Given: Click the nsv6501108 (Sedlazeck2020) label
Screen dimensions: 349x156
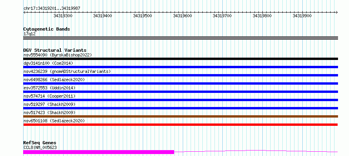Looking at the screenshot, I should click(54, 121).
